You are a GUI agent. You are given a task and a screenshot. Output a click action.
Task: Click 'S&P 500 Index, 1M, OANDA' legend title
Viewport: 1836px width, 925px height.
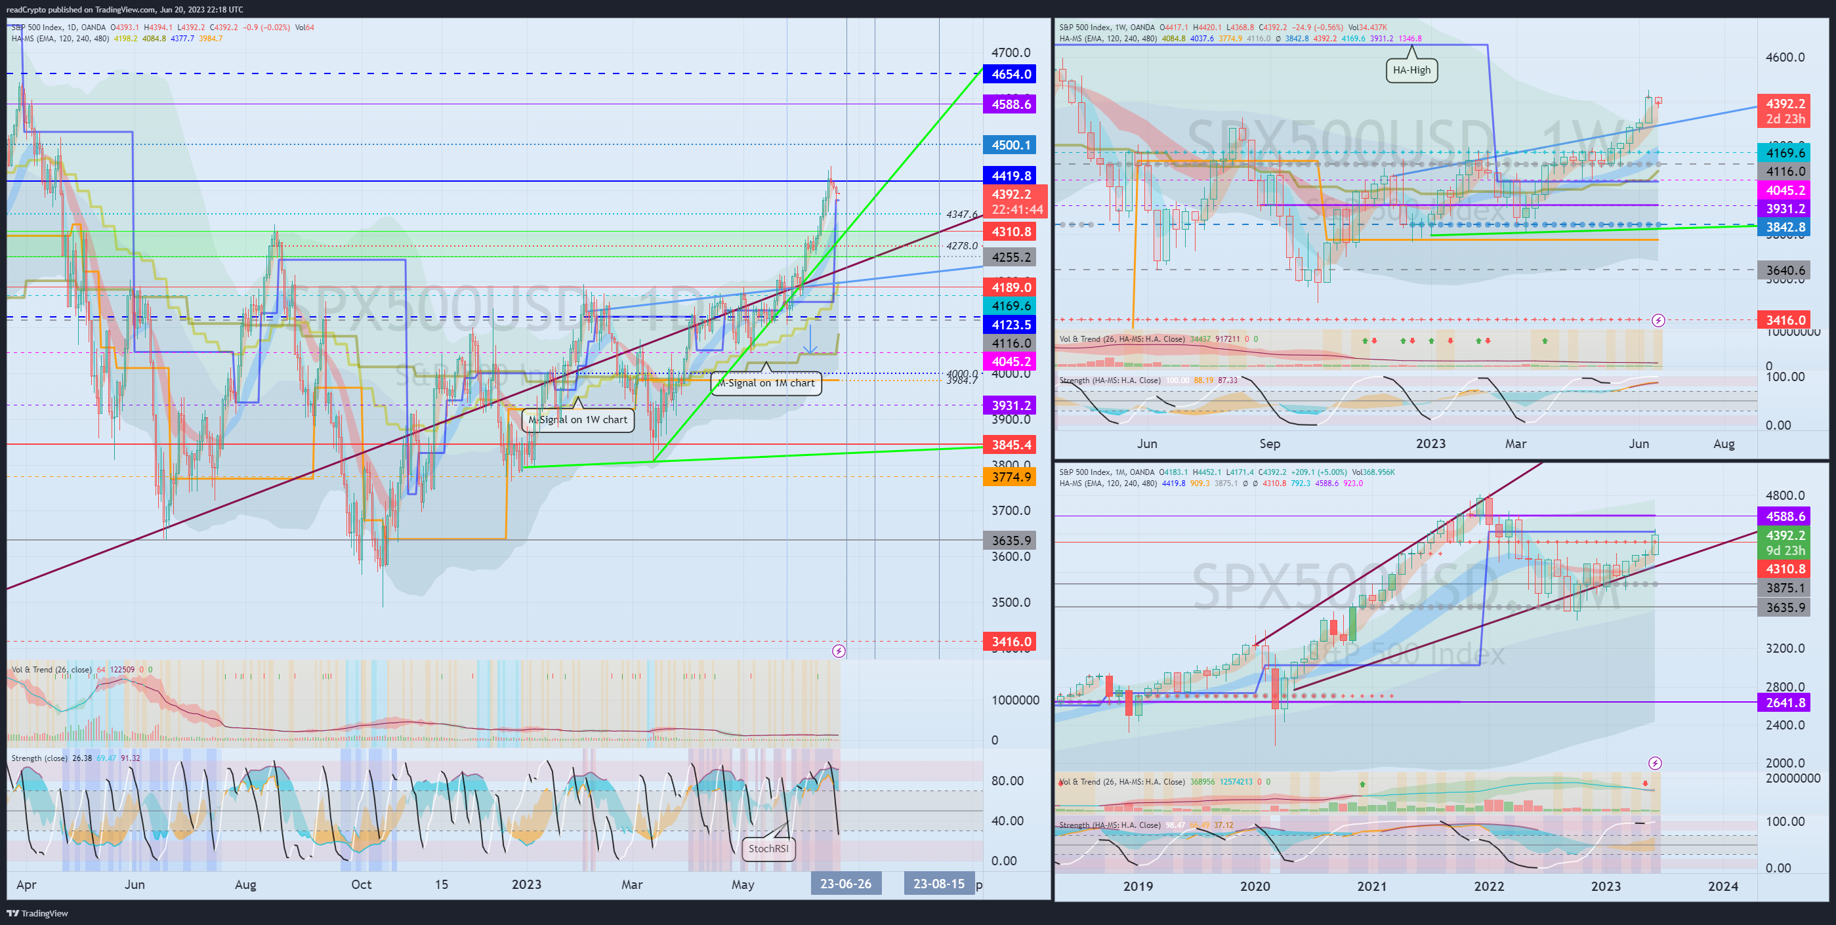point(1107,472)
